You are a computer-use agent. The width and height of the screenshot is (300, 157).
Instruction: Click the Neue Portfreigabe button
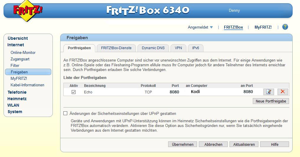coord(271,101)
